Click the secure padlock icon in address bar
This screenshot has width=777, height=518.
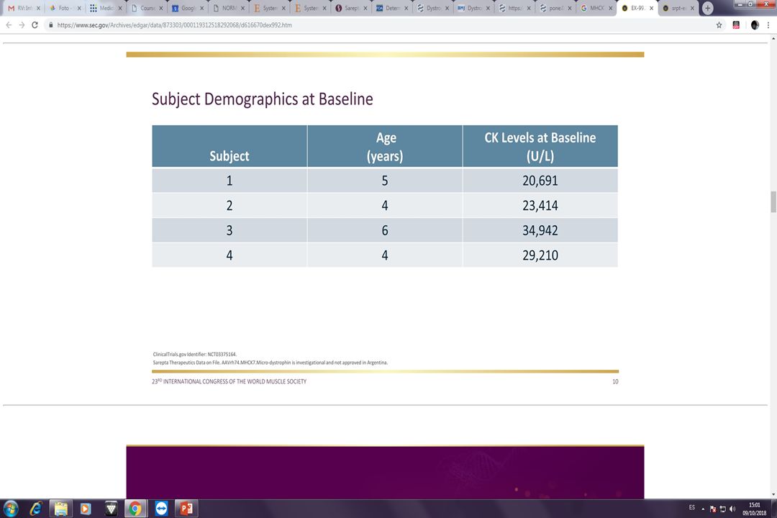tap(50, 24)
